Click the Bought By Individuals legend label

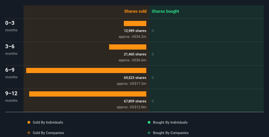click(x=170, y=122)
